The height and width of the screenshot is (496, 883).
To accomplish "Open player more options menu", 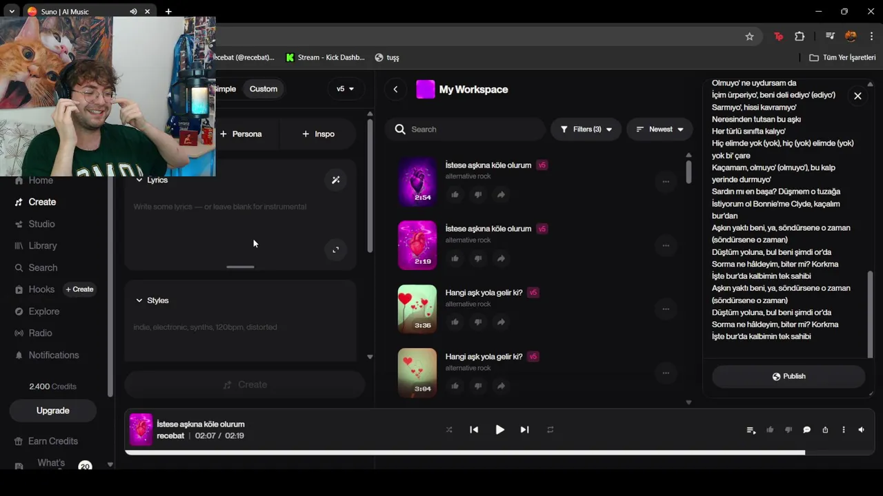I will (x=844, y=430).
